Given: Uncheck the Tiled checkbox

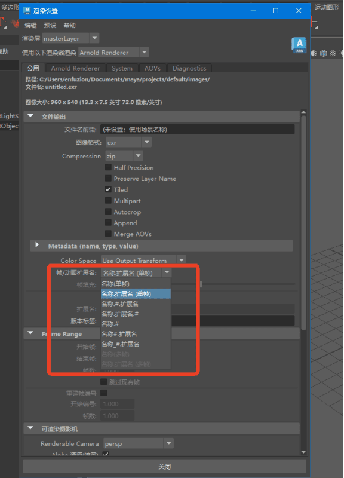Looking at the screenshot, I should coord(108,189).
